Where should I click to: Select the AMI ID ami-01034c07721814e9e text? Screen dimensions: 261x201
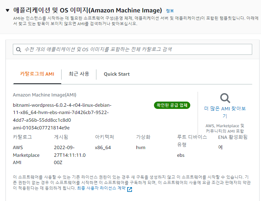tap(41, 128)
